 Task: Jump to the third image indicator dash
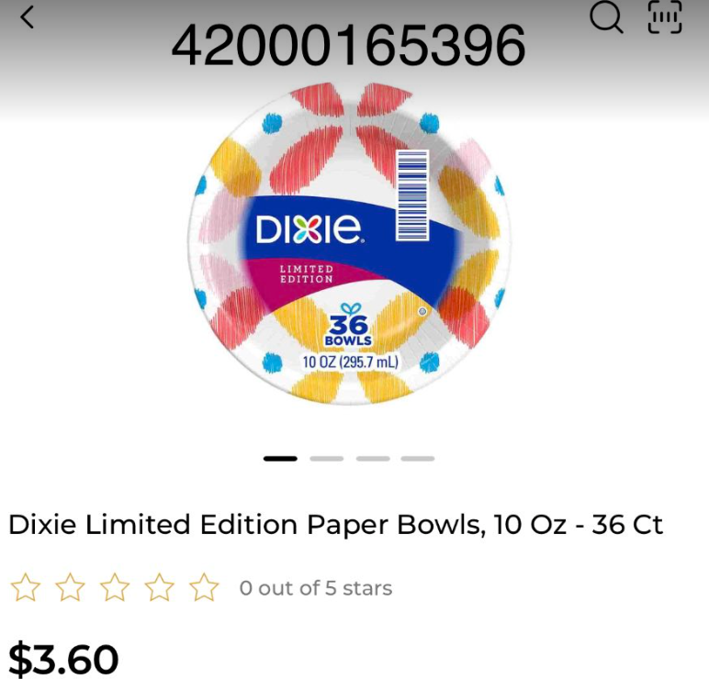[373, 459]
